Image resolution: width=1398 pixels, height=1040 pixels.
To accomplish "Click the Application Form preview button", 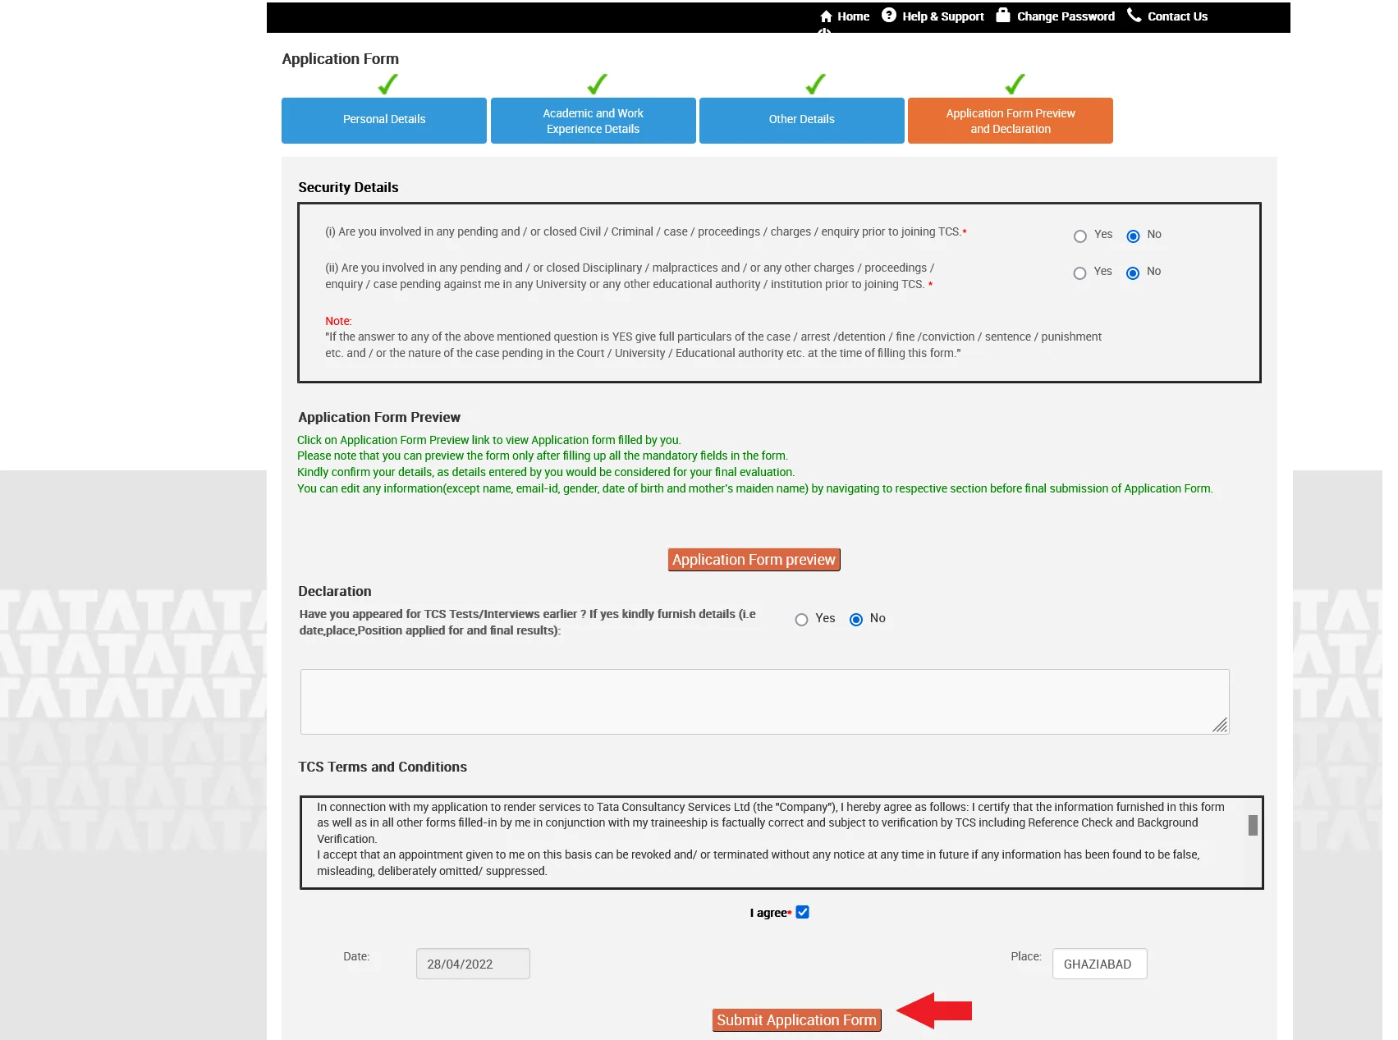I will click(x=754, y=560).
